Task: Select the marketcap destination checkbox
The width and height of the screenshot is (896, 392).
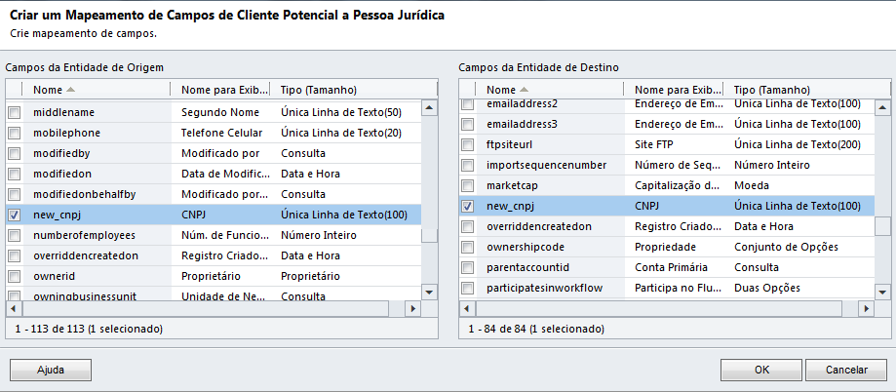Action: tap(468, 185)
